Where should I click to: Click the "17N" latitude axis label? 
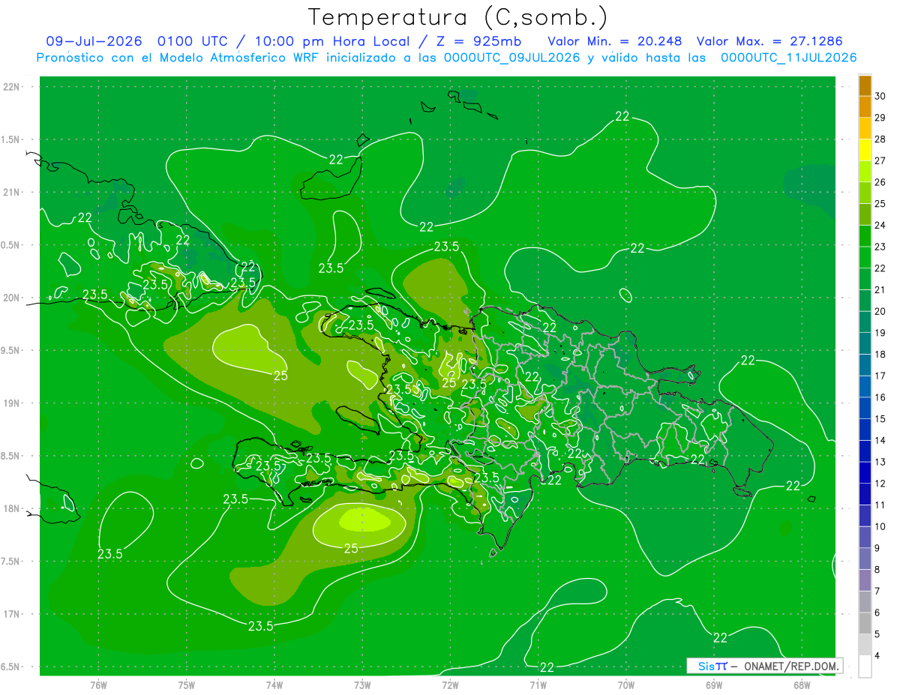pyautogui.click(x=11, y=614)
